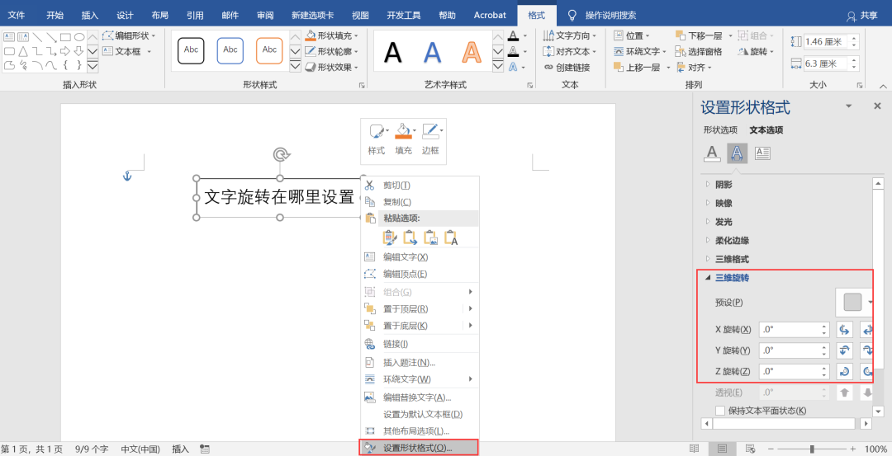Expand the 阴影 (Shadow) section
The height and width of the screenshot is (456, 892).
(x=724, y=184)
